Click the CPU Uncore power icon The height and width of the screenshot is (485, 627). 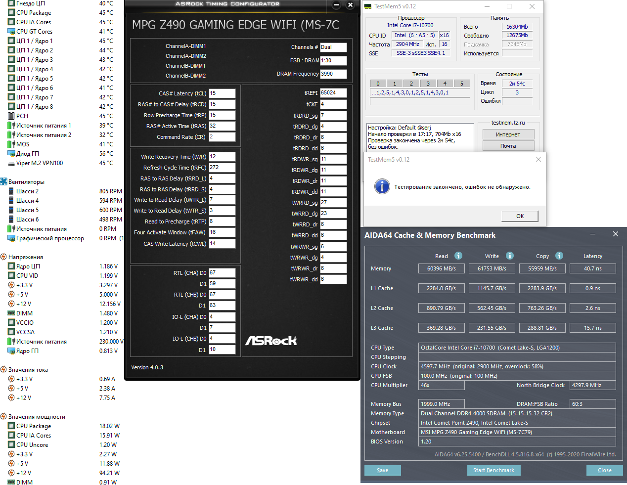click(11, 444)
